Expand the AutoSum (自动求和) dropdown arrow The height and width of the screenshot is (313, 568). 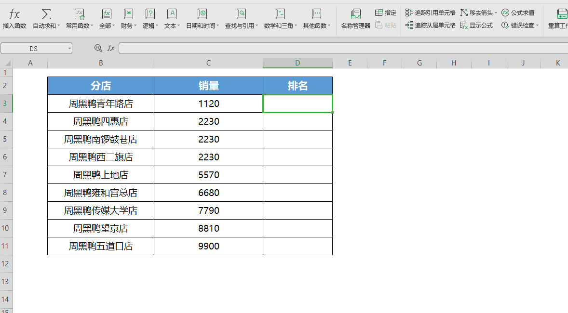pyautogui.click(x=58, y=26)
